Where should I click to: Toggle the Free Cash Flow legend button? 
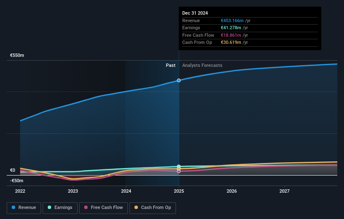tap(103, 208)
